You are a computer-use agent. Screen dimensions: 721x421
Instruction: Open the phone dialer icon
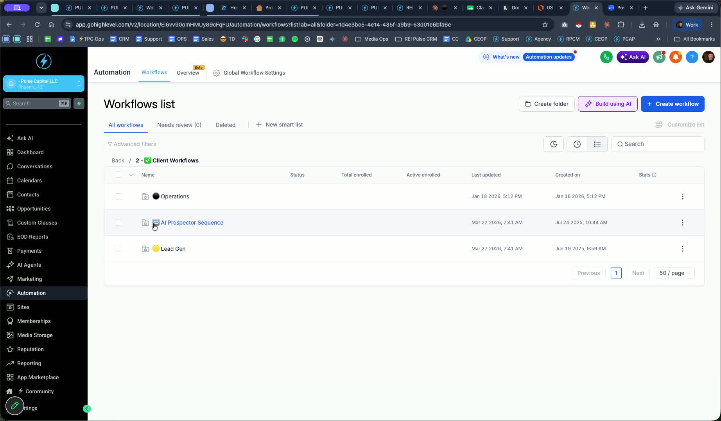click(x=606, y=57)
